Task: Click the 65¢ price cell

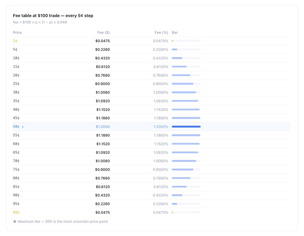Action: (16, 152)
